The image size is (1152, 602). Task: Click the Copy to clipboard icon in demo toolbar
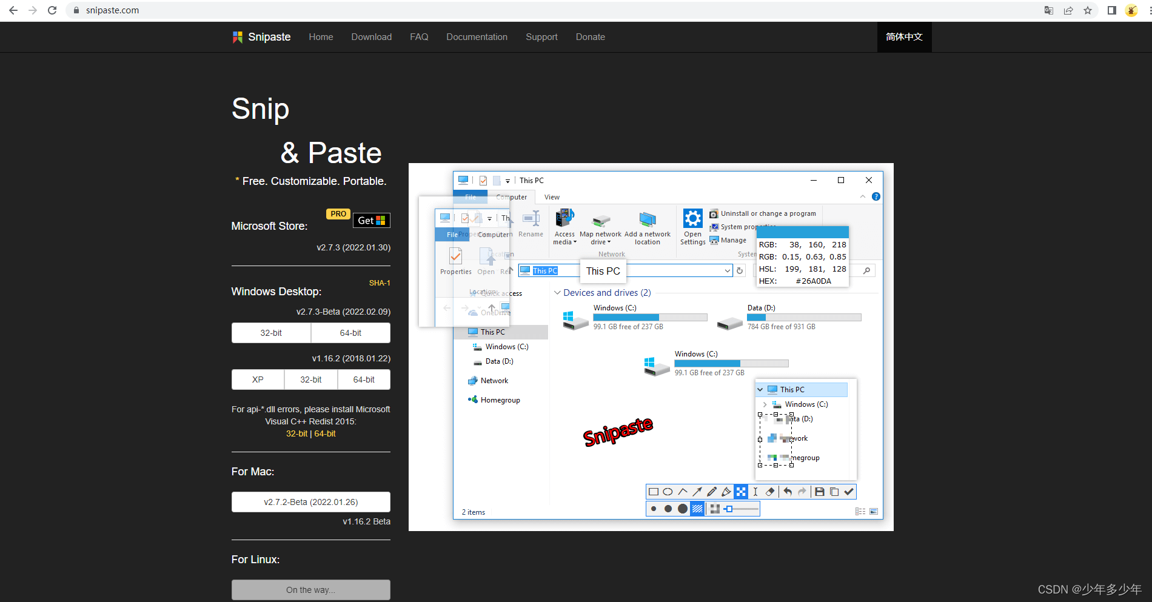click(x=834, y=492)
